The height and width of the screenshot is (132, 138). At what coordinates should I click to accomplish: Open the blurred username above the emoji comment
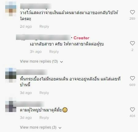(x=29, y=104)
